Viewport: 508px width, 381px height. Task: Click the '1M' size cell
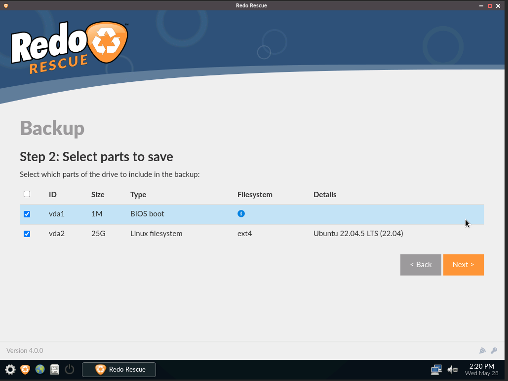(97, 214)
